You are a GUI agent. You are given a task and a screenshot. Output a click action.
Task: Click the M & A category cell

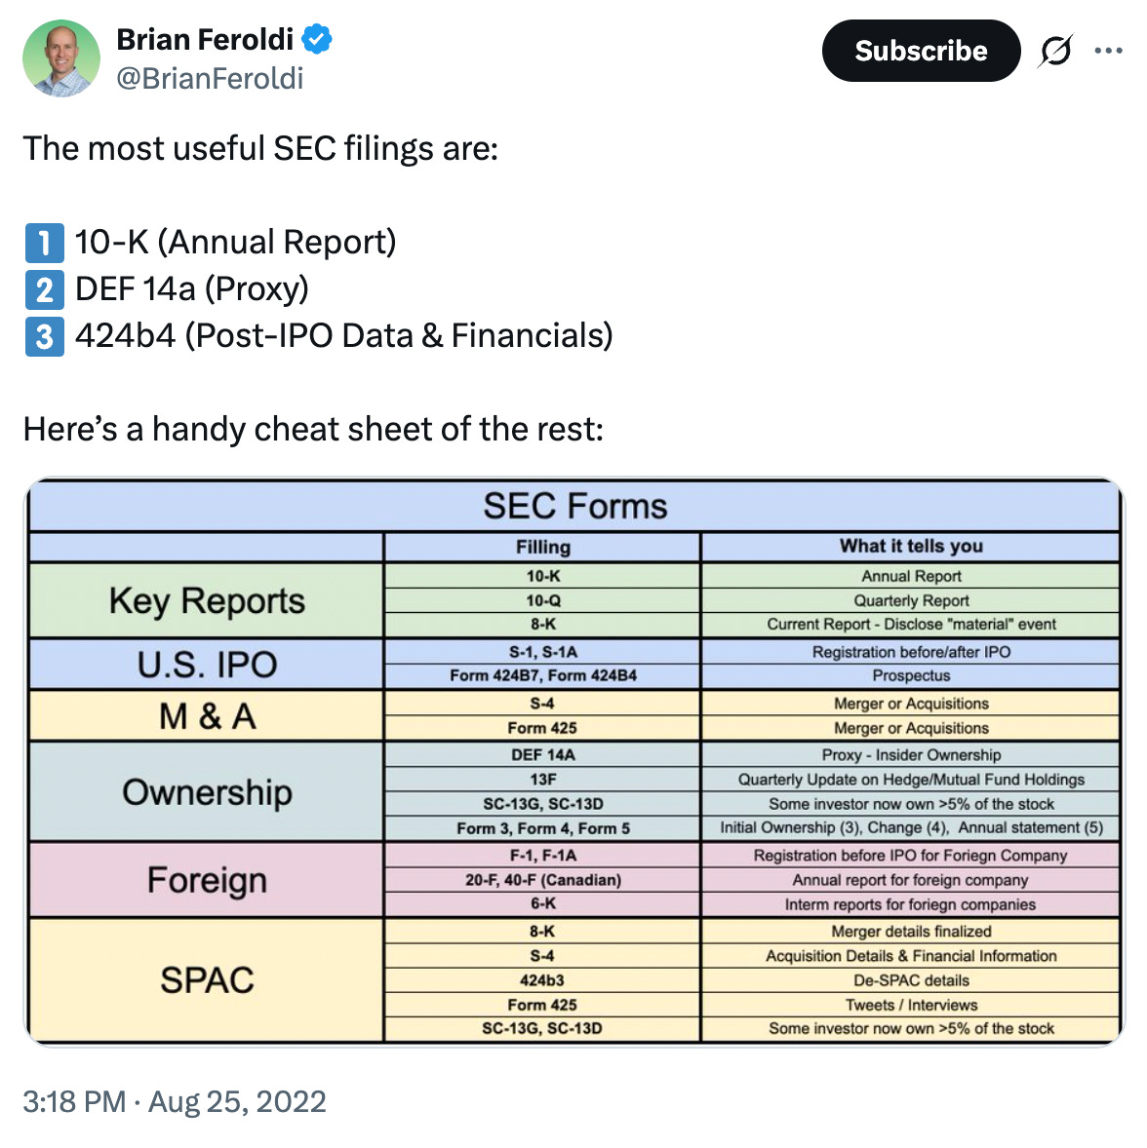[x=207, y=716]
